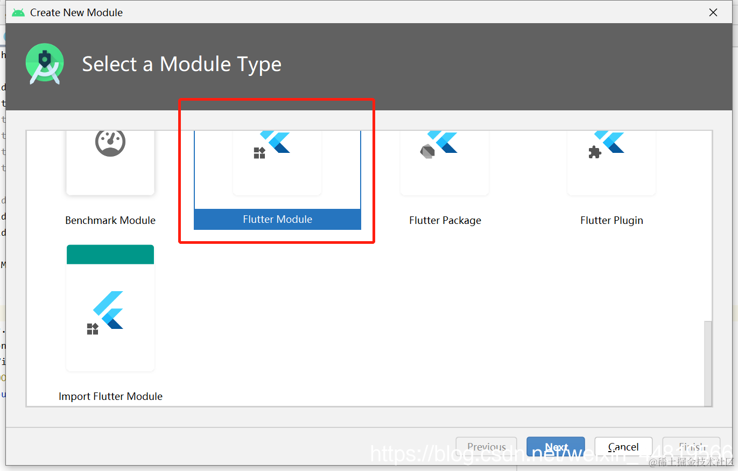Cancel the Create New Module dialog

623,447
